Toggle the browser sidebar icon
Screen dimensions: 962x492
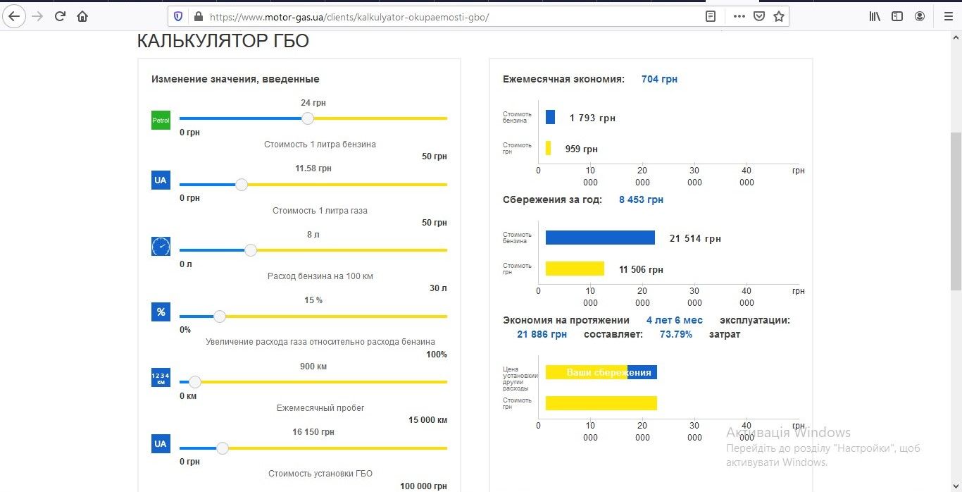tap(897, 16)
